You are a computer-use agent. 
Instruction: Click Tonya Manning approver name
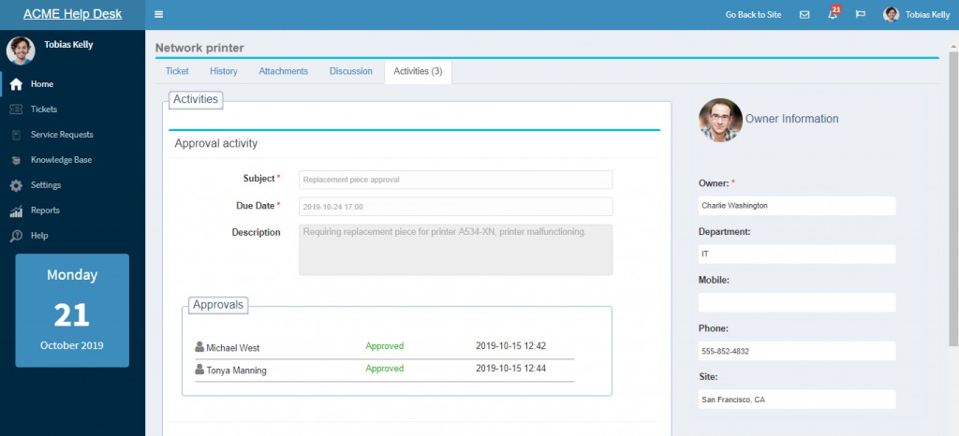click(x=236, y=371)
